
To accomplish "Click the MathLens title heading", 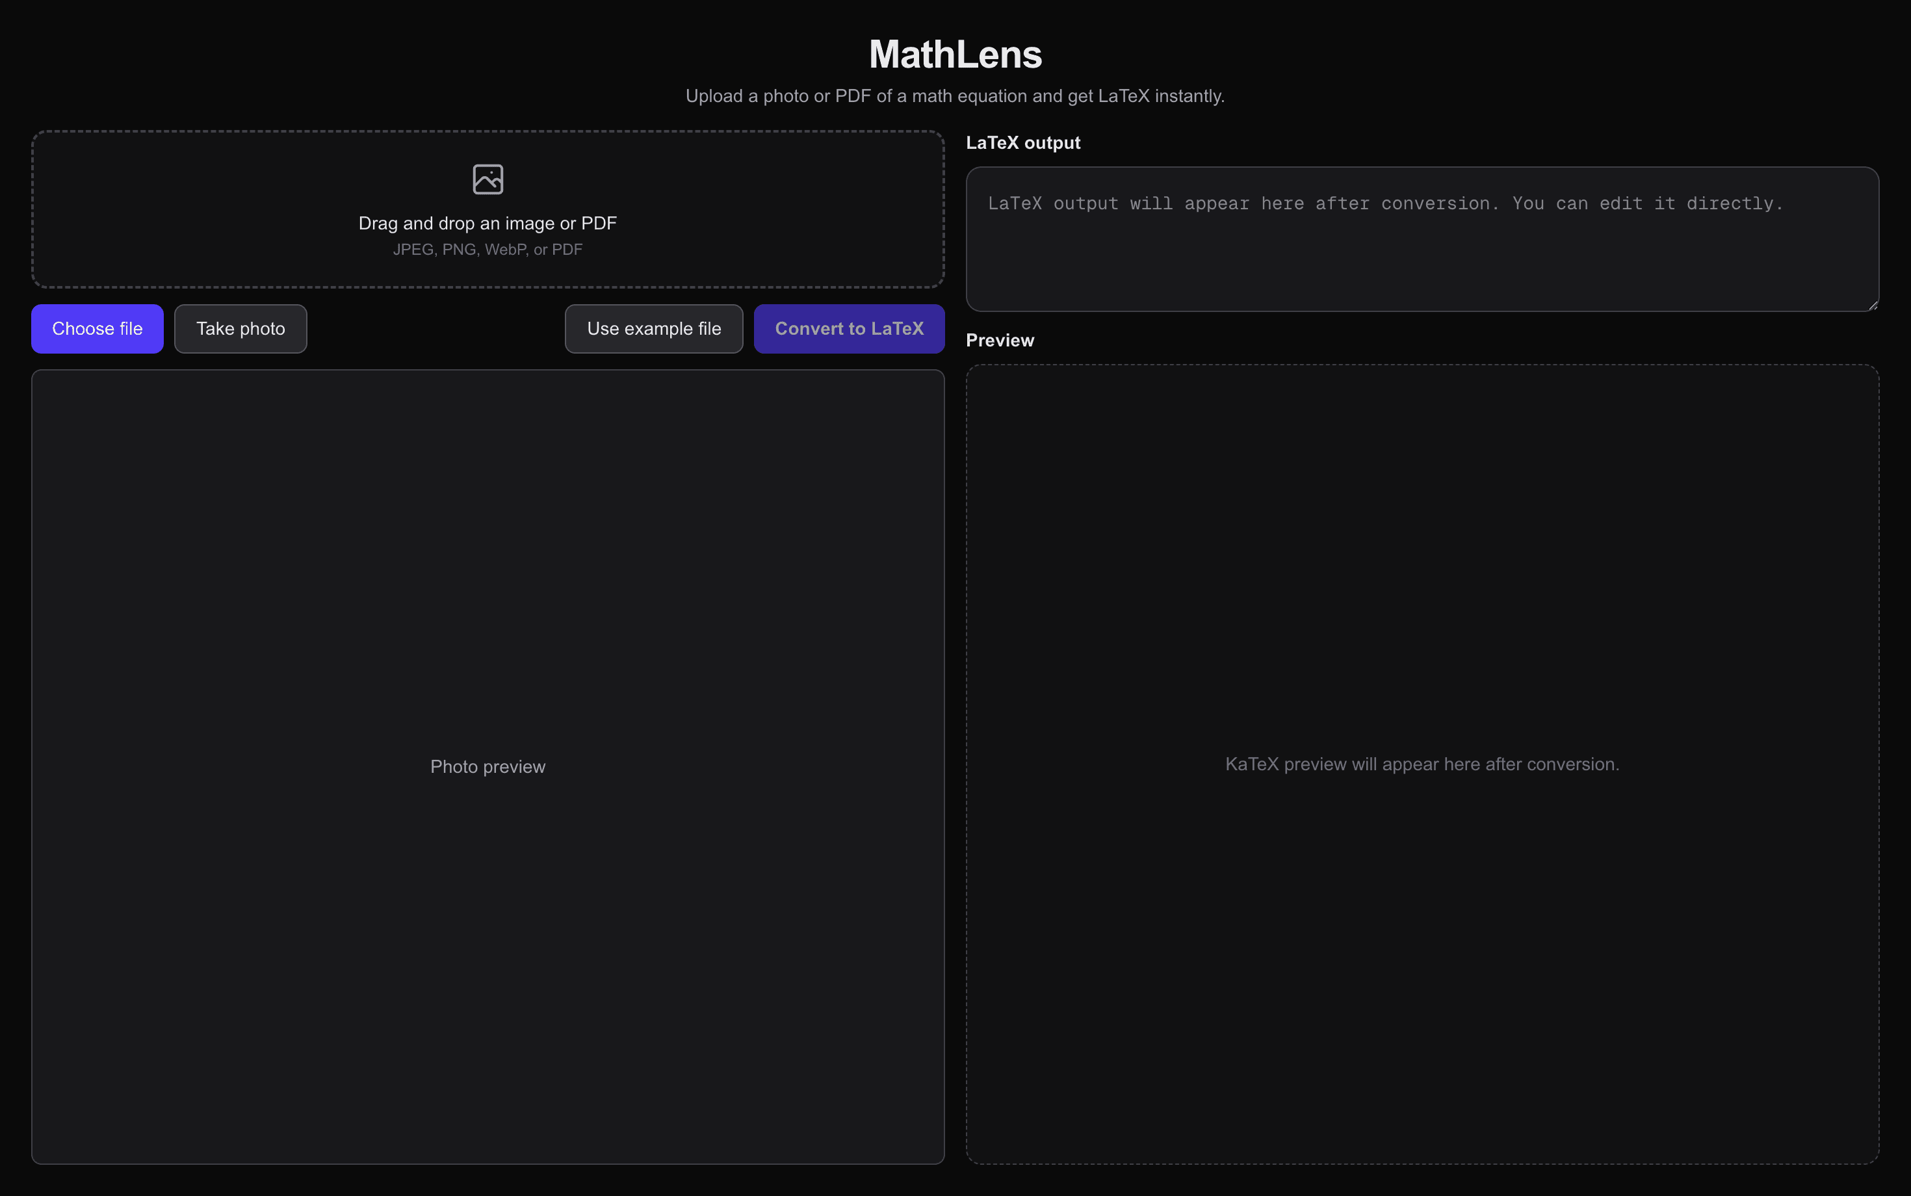I will pos(955,55).
